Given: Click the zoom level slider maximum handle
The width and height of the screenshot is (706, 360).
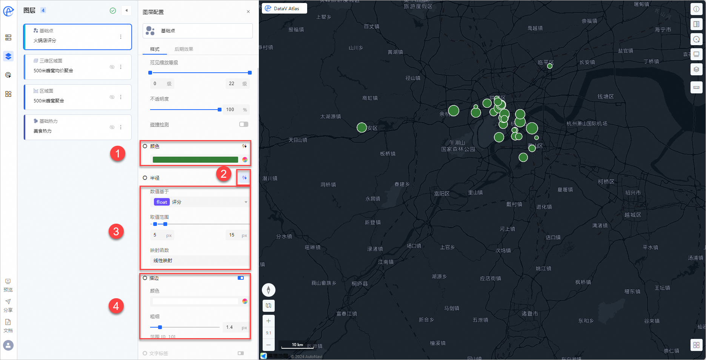Looking at the screenshot, I should point(250,73).
